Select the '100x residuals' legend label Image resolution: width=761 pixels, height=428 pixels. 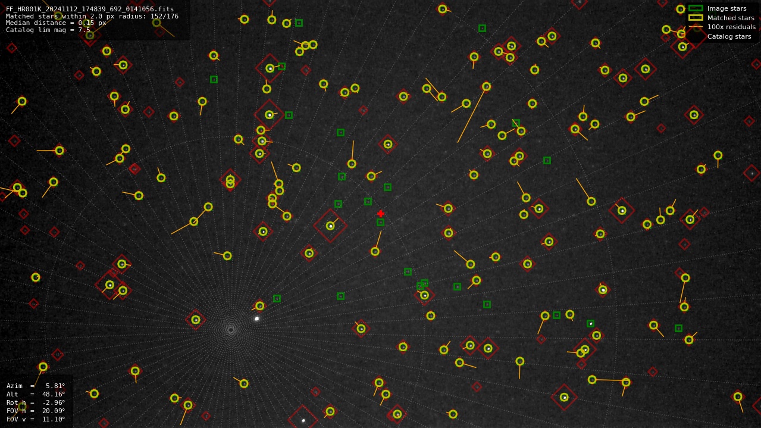[x=731, y=27]
